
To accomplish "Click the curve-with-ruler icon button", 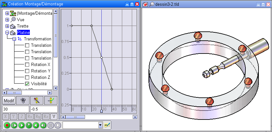I will tap(51, 100).
